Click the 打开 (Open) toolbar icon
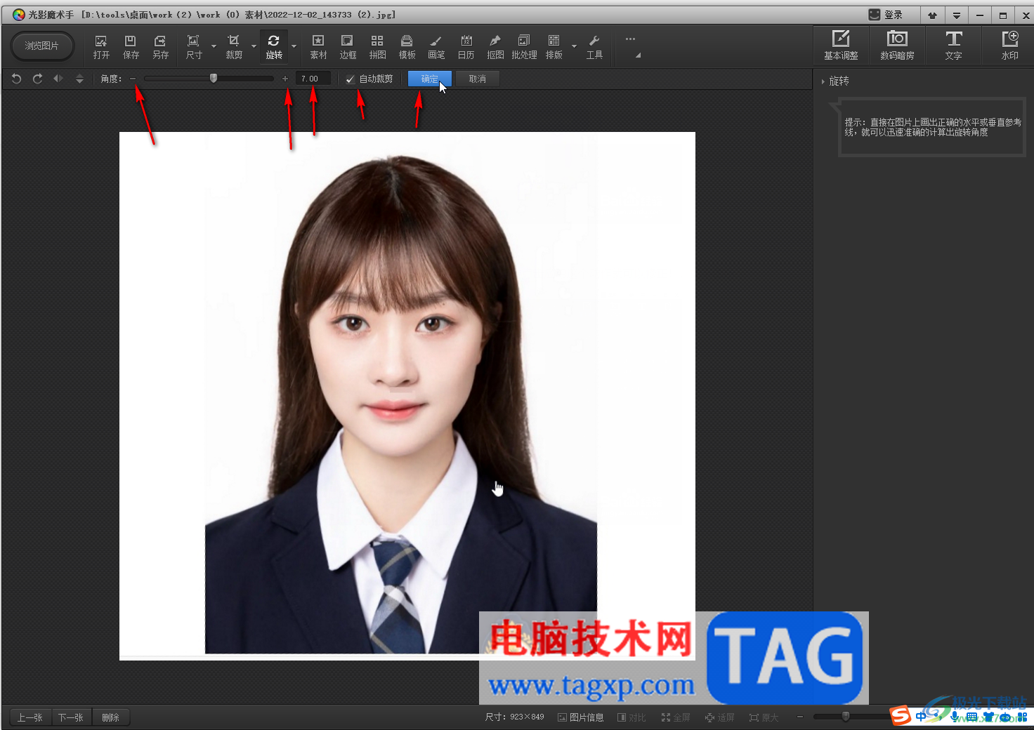 pyautogui.click(x=101, y=46)
